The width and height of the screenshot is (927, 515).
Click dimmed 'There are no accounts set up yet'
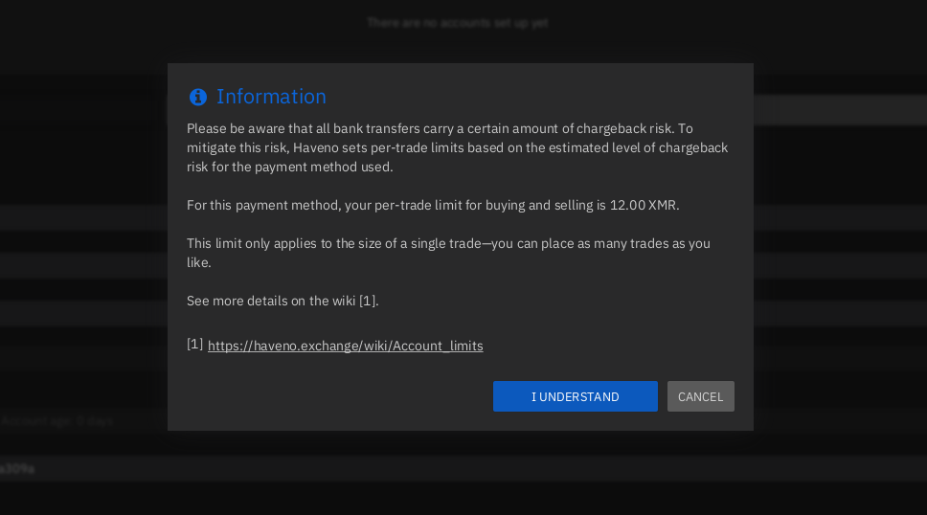click(x=457, y=22)
